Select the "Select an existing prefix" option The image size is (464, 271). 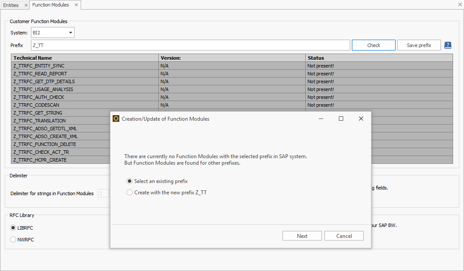tap(130, 181)
